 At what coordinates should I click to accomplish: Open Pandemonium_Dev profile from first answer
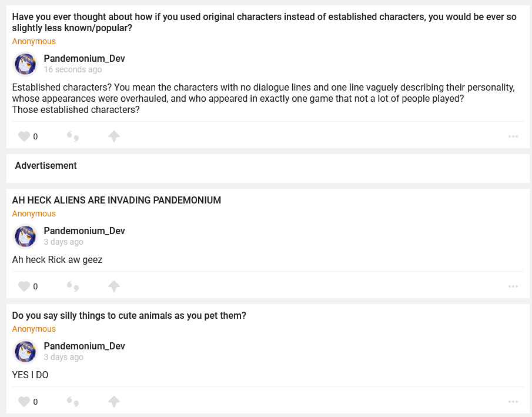(84, 58)
